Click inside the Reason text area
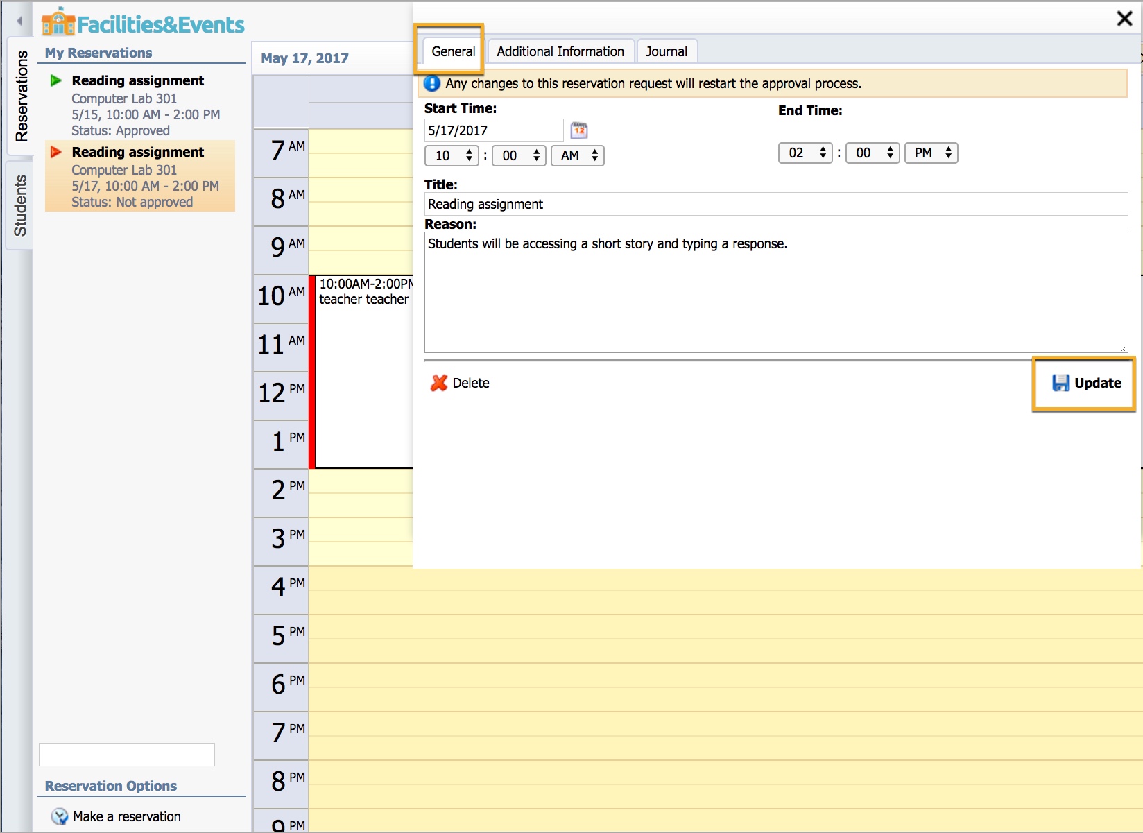Image resolution: width=1143 pixels, height=833 pixels. coord(776,292)
